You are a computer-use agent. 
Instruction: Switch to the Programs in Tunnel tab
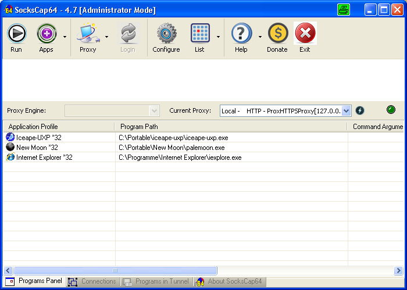156,281
